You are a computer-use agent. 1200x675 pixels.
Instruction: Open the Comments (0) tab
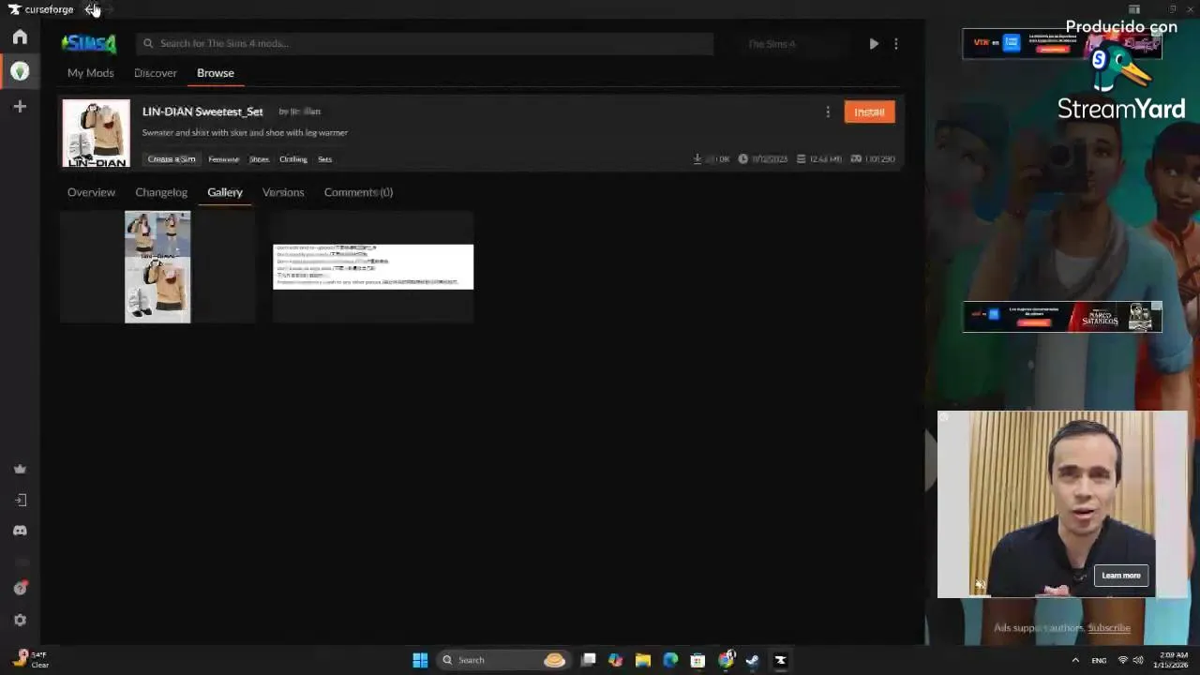pyautogui.click(x=358, y=192)
